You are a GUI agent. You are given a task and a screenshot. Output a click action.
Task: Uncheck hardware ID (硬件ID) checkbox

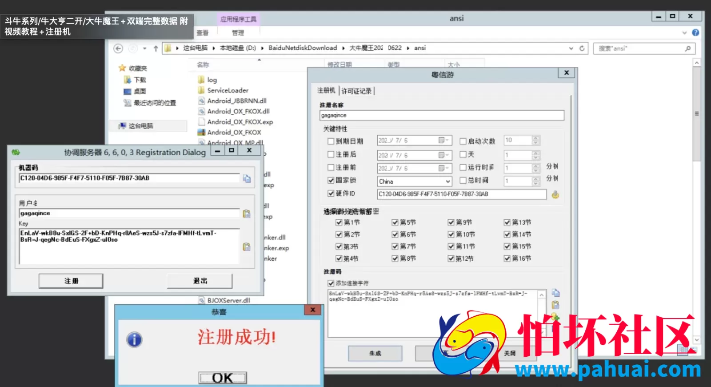tap(331, 193)
